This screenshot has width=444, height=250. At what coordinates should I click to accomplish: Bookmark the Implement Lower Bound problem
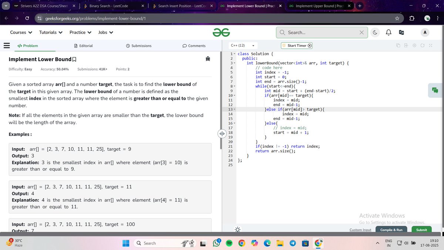(74, 59)
